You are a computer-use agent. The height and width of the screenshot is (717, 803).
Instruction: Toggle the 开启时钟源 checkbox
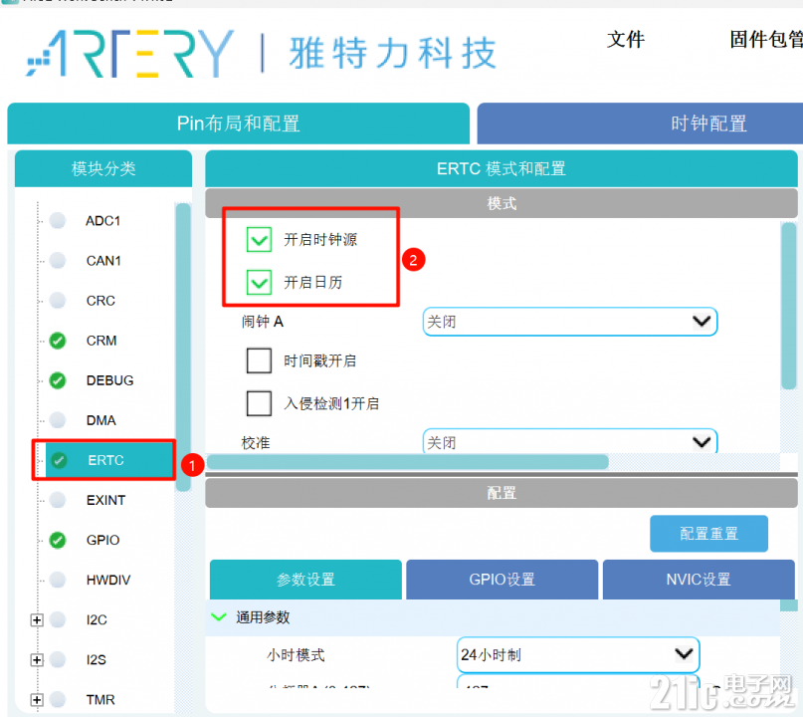[x=259, y=239]
